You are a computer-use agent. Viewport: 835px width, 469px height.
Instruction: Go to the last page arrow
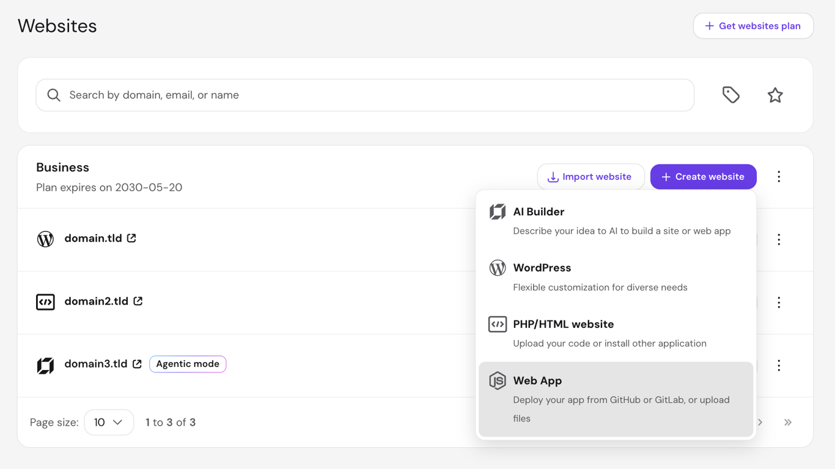(x=788, y=423)
